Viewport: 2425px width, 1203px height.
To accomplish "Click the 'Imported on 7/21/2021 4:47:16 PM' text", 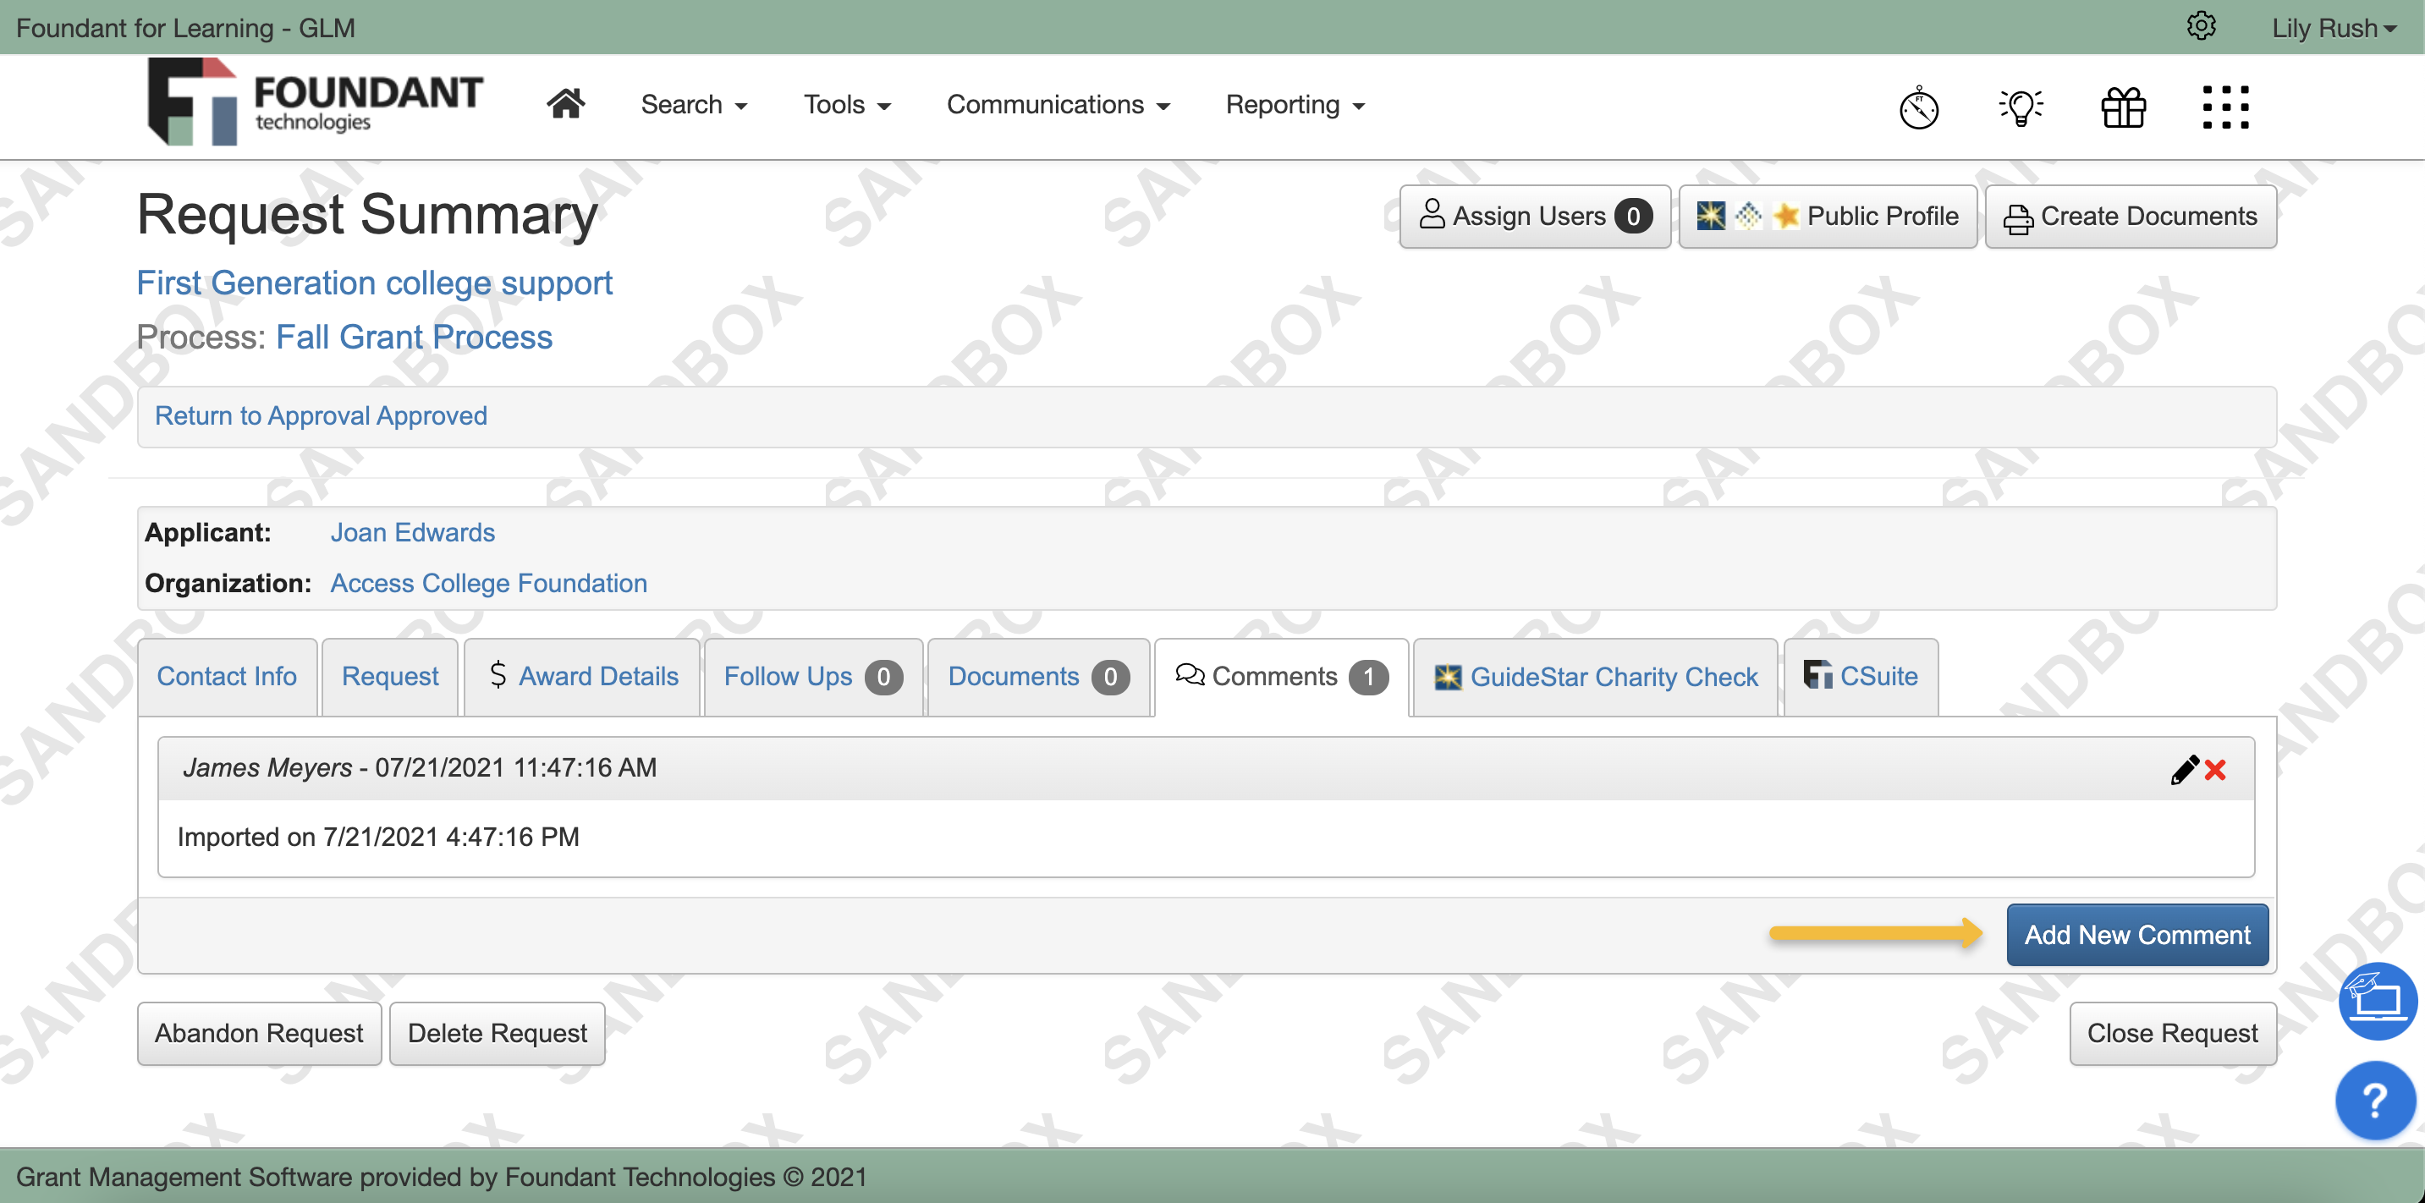I will coord(378,836).
